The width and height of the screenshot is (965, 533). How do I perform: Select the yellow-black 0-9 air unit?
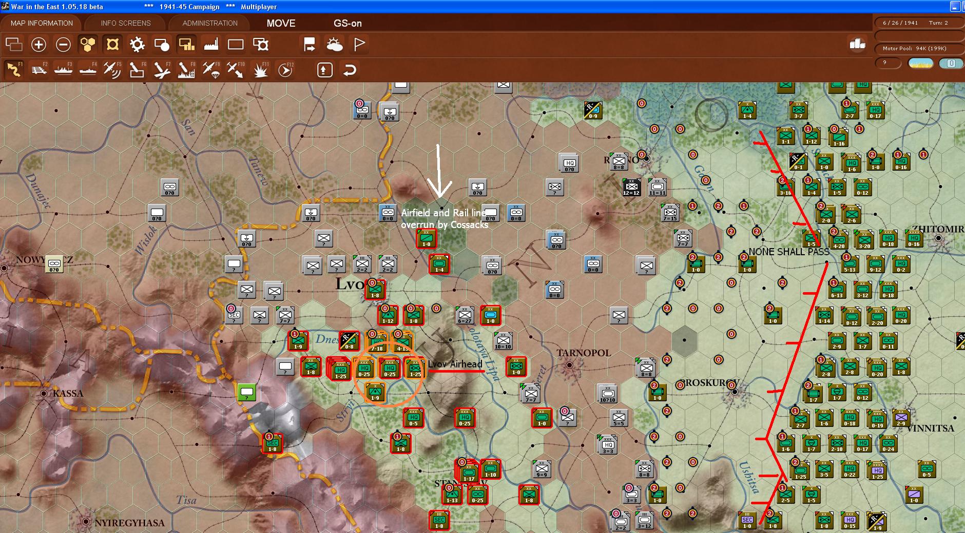coord(593,110)
